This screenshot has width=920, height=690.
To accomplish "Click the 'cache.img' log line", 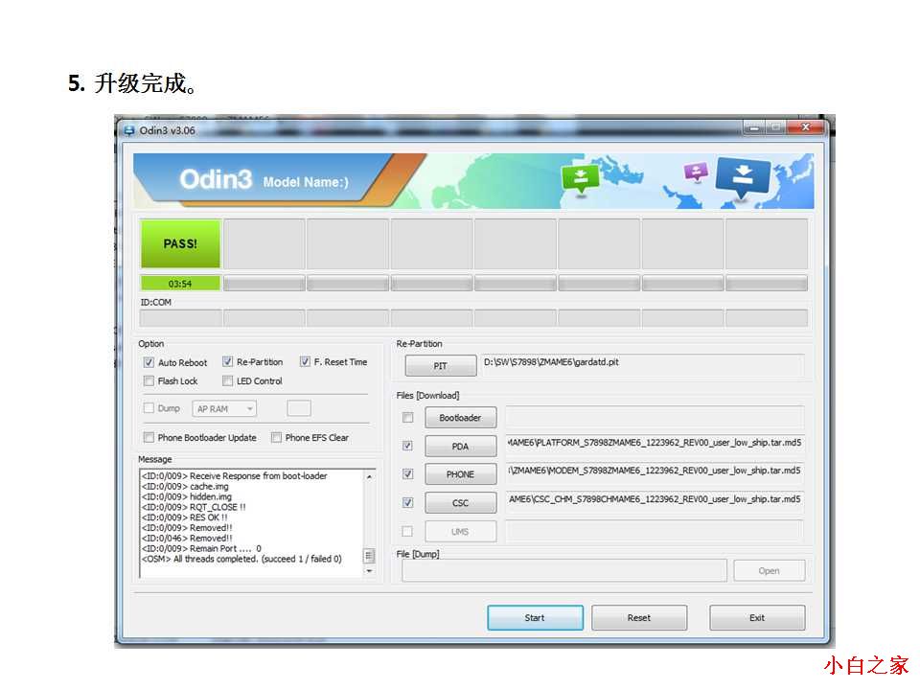I will tap(185, 487).
